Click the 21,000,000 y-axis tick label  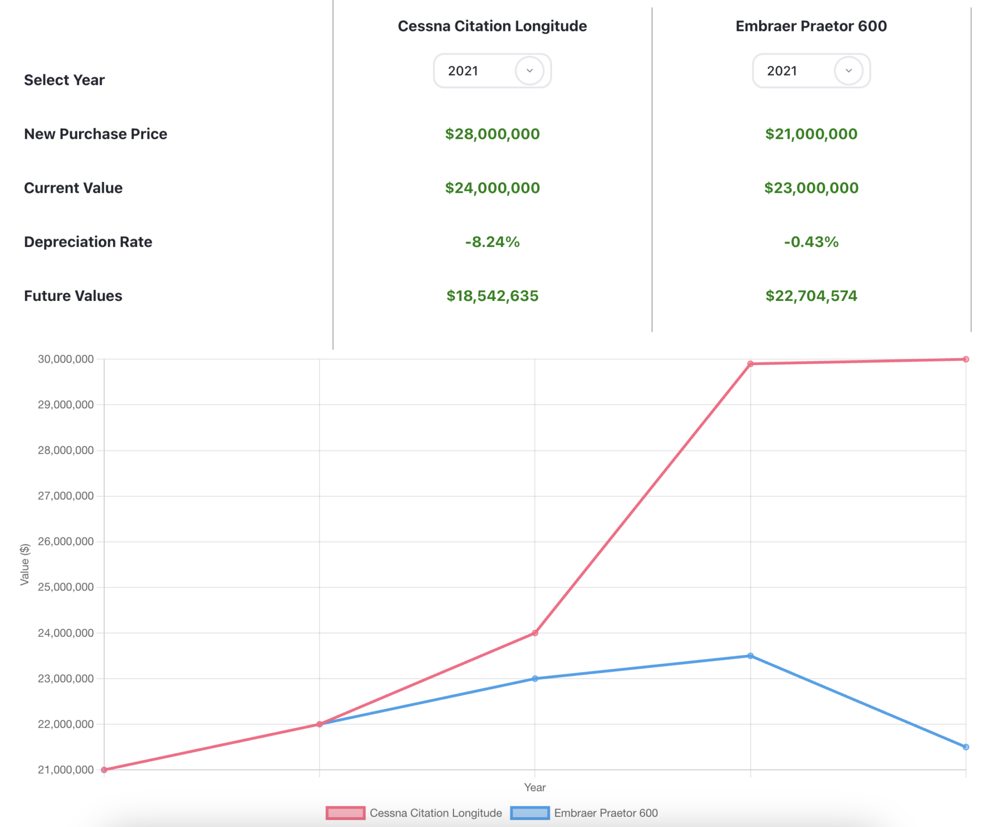(66, 769)
